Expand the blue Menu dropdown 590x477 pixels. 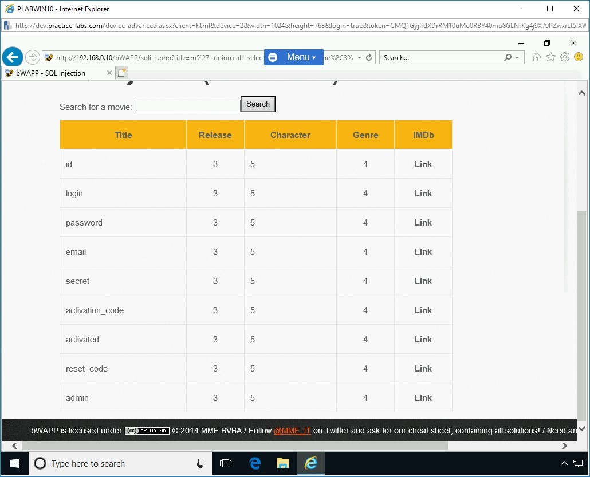tap(294, 57)
